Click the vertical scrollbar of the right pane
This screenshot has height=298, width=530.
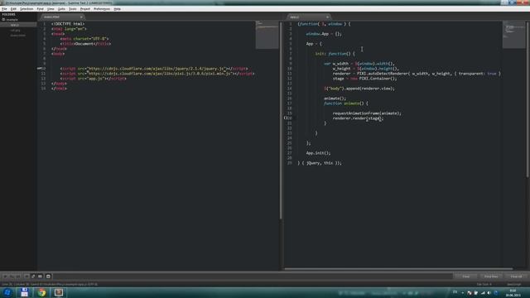528,99
